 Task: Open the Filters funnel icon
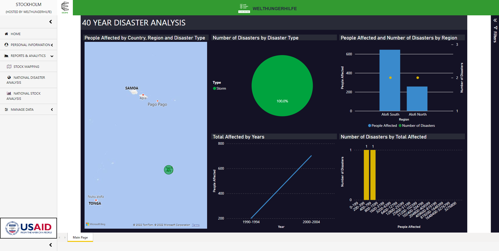495,28
